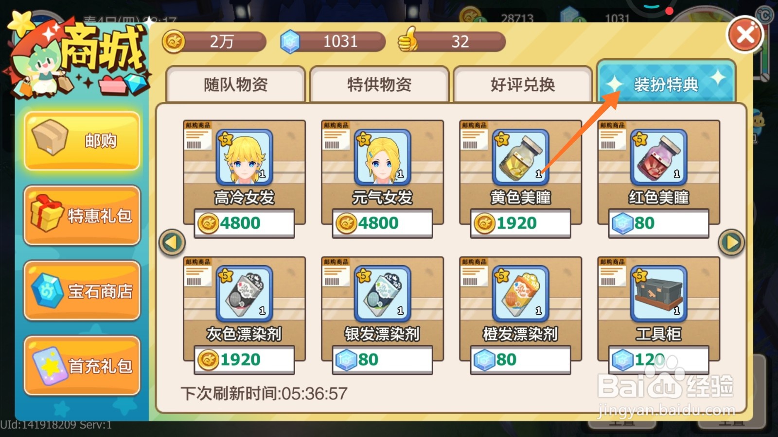This screenshot has height=437, width=778.
Task: Buy 高冷女发 for 4800 coins
Action: (244, 223)
